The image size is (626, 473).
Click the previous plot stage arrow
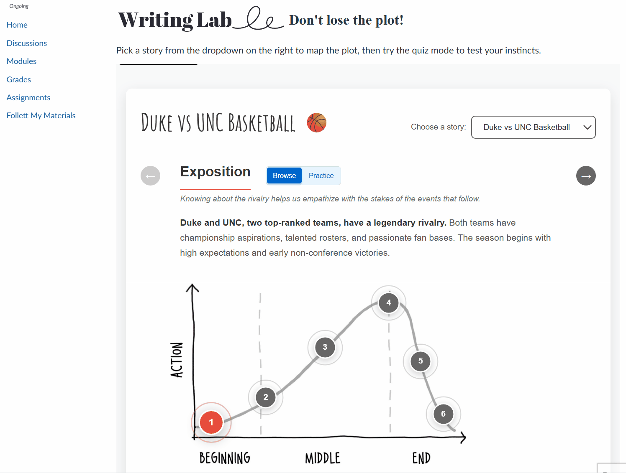[150, 175]
